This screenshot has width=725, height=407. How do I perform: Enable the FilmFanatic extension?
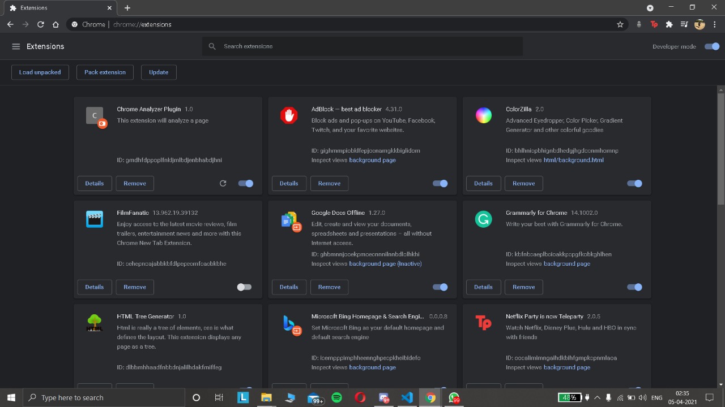click(x=244, y=287)
